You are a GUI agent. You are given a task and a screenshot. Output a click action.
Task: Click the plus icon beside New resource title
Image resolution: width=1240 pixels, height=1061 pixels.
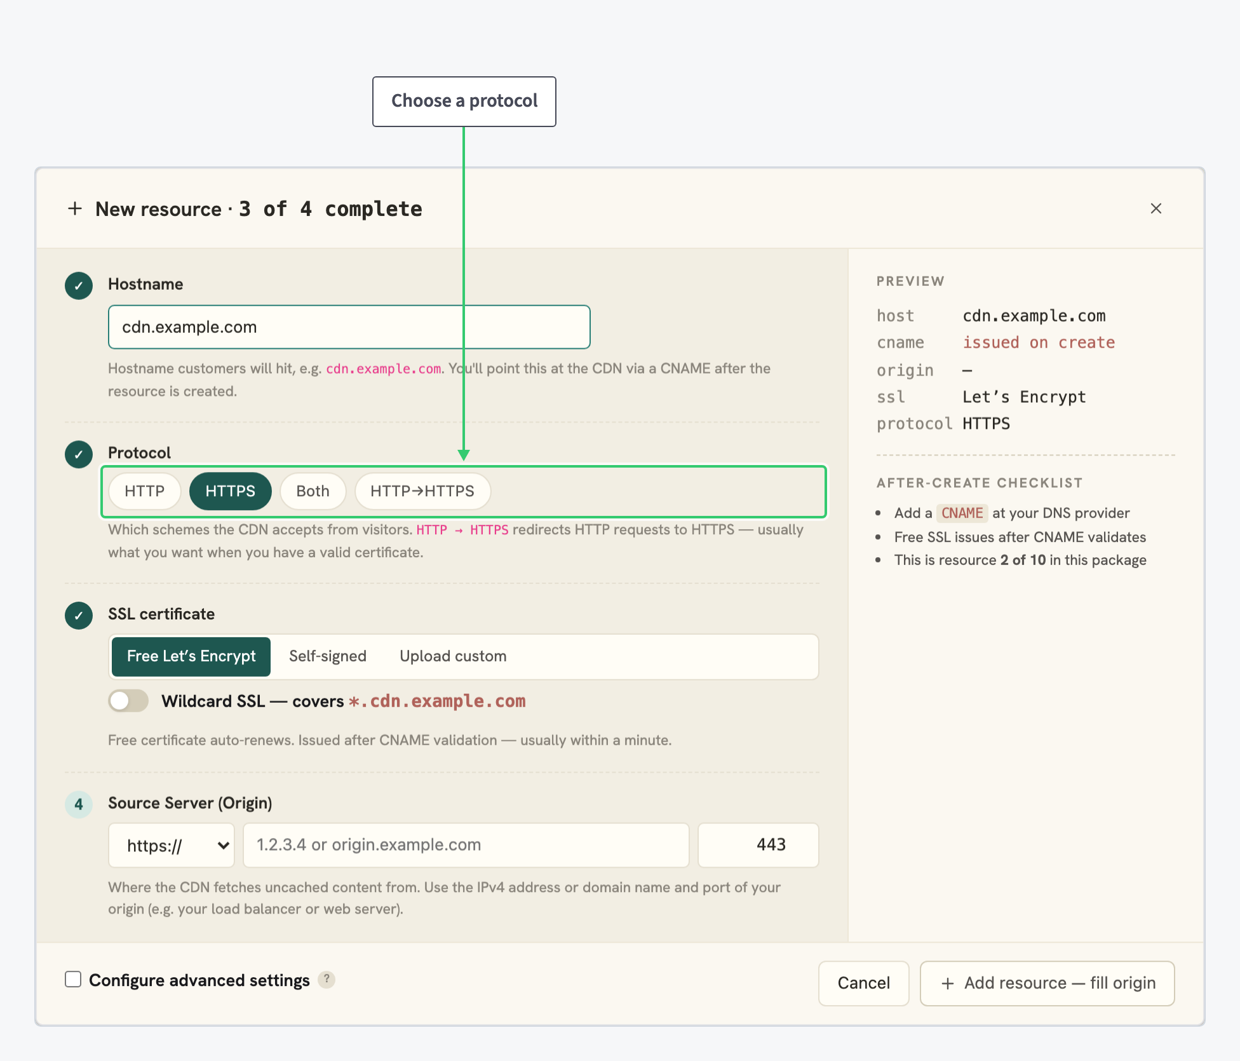[x=75, y=208]
